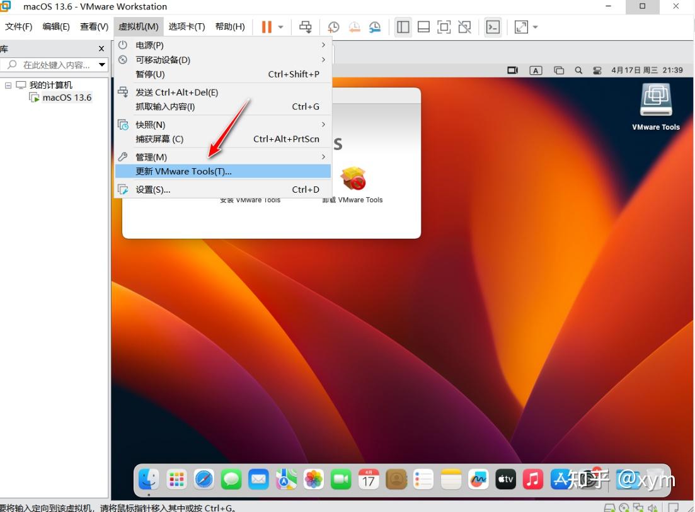This screenshot has width=695, height=512.
Task: Open the 文件(F) menu
Action: pyautogui.click(x=19, y=26)
